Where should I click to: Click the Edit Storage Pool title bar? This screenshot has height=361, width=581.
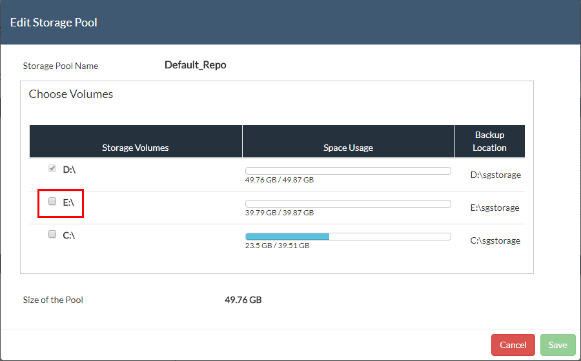pos(290,23)
